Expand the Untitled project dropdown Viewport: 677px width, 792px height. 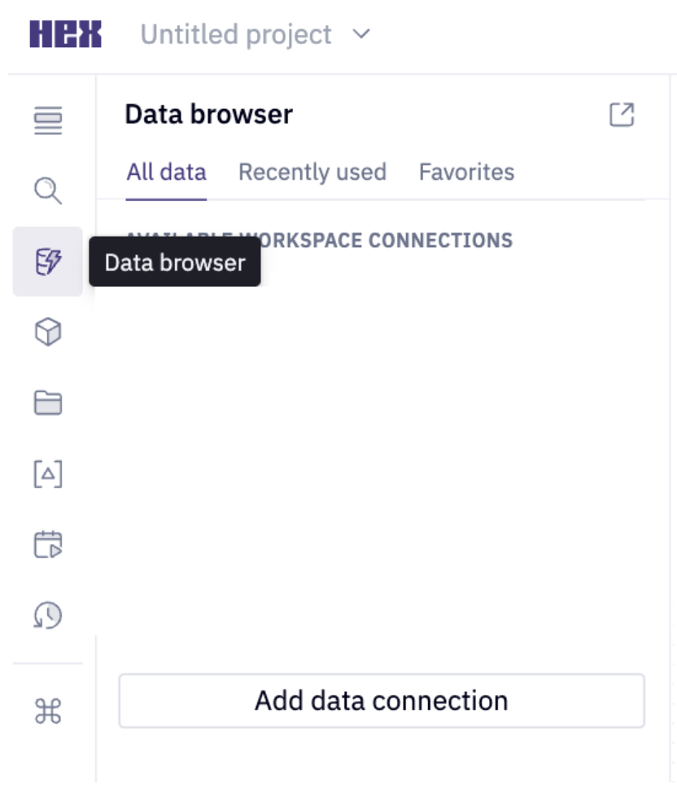[x=361, y=33]
